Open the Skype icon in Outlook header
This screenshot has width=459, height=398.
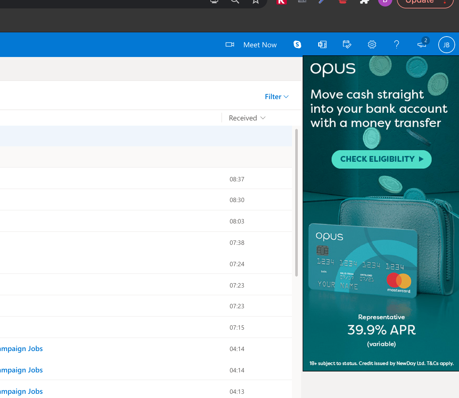point(297,45)
